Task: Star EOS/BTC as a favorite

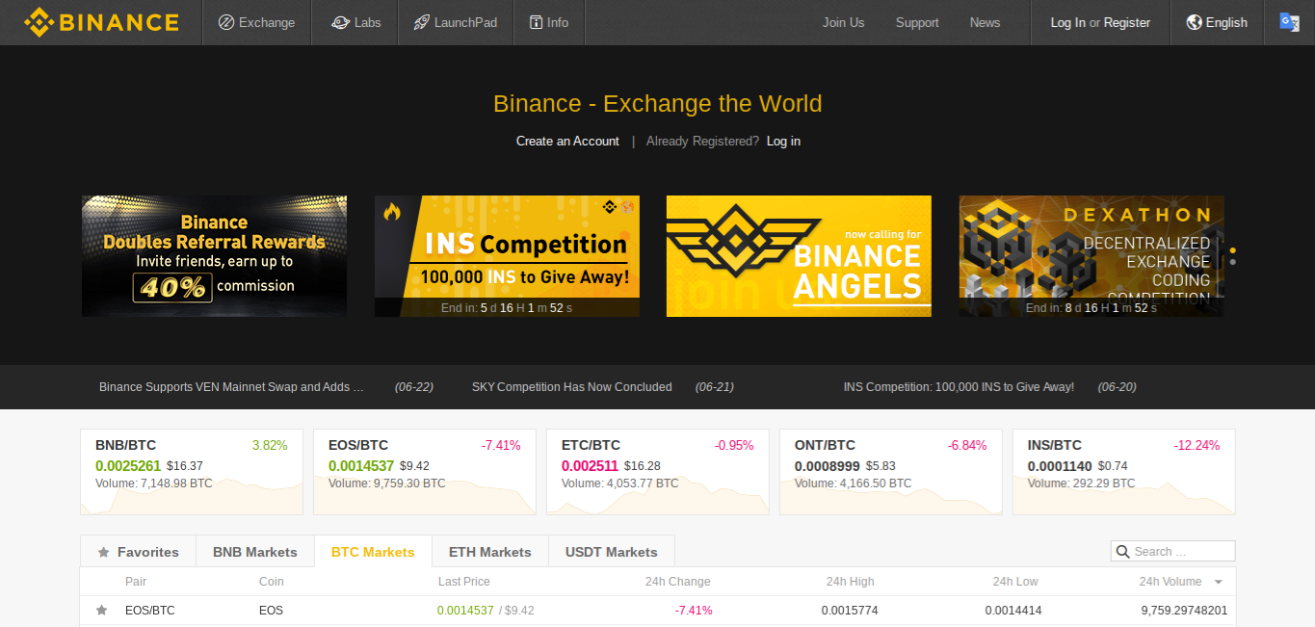Action: (x=101, y=610)
